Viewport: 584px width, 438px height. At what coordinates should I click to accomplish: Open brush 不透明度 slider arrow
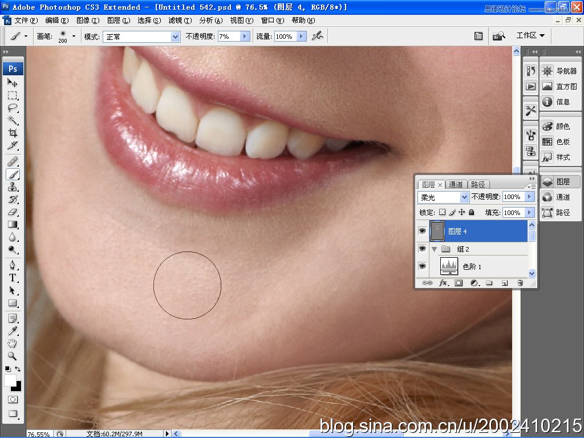click(245, 36)
